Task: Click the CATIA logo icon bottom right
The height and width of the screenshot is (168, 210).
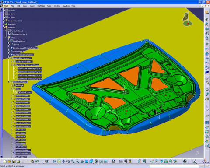Action: [206, 161]
